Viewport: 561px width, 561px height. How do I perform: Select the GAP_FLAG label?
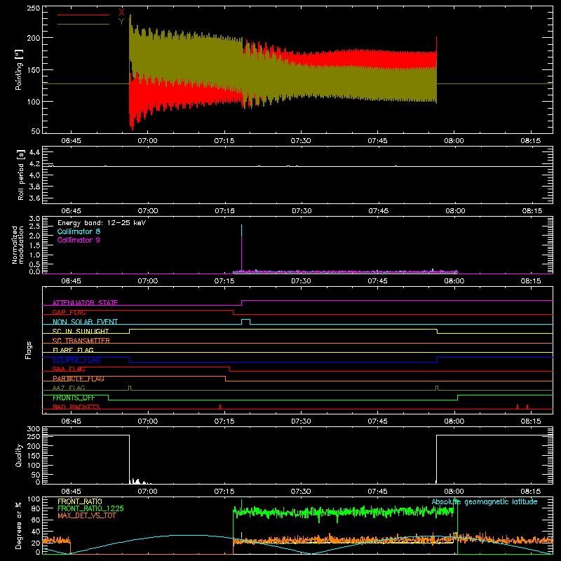click(x=69, y=312)
